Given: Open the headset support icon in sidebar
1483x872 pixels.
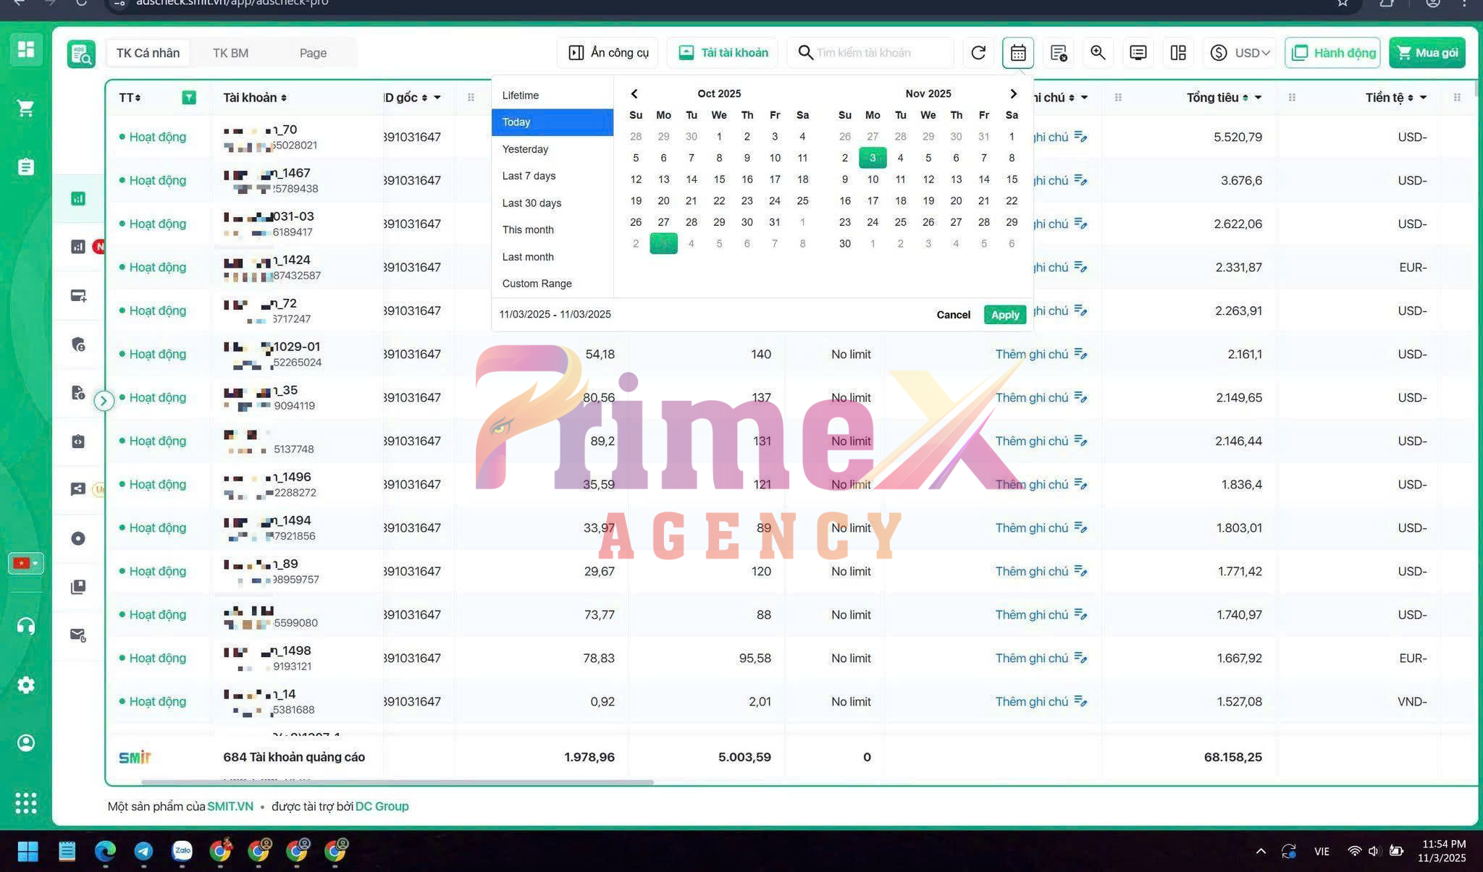Looking at the screenshot, I should [26, 625].
